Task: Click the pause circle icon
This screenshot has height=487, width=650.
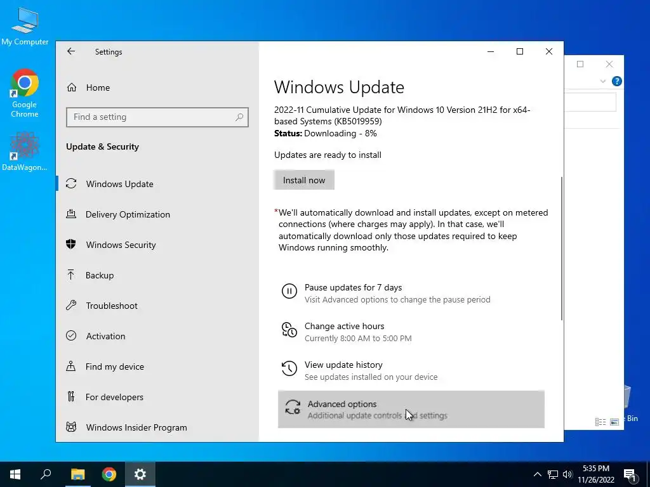Action: point(289,291)
